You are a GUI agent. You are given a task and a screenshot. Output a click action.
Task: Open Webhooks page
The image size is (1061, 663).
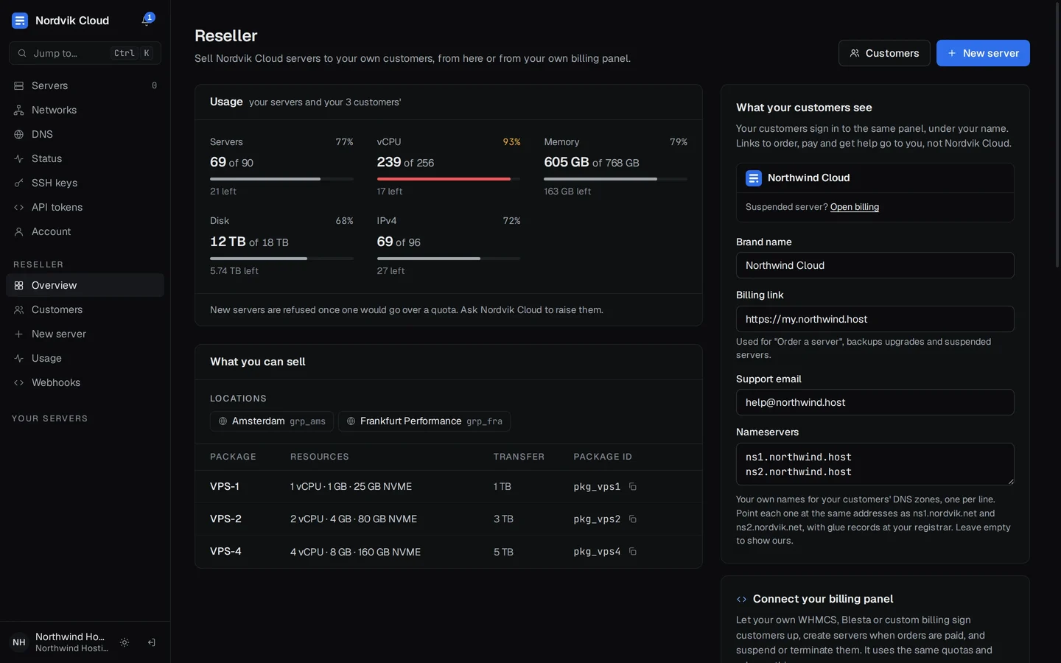coord(85,382)
